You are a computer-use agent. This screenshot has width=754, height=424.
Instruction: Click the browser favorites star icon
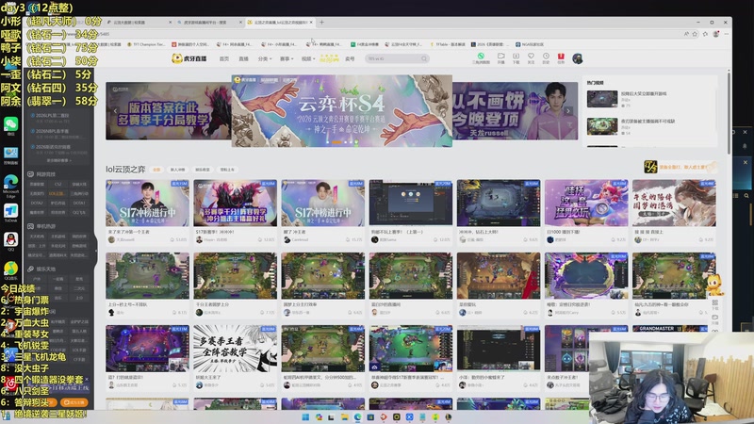click(695, 34)
